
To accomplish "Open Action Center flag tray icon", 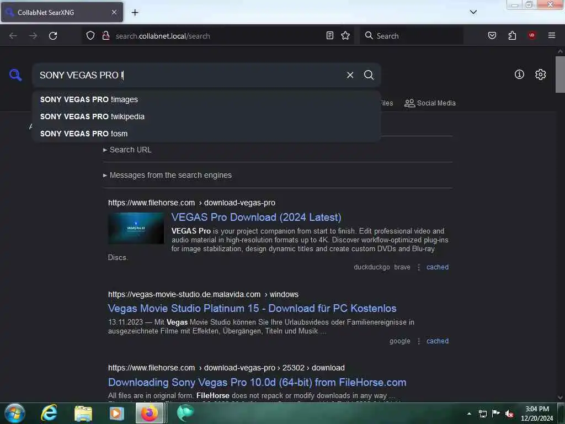I will pyautogui.click(x=496, y=414).
